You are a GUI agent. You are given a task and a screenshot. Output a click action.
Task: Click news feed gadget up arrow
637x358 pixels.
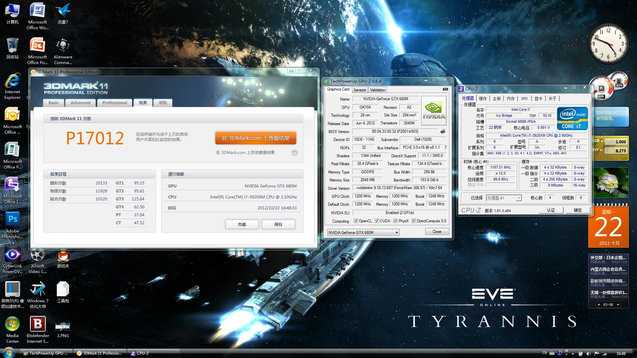tap(598, 305)
